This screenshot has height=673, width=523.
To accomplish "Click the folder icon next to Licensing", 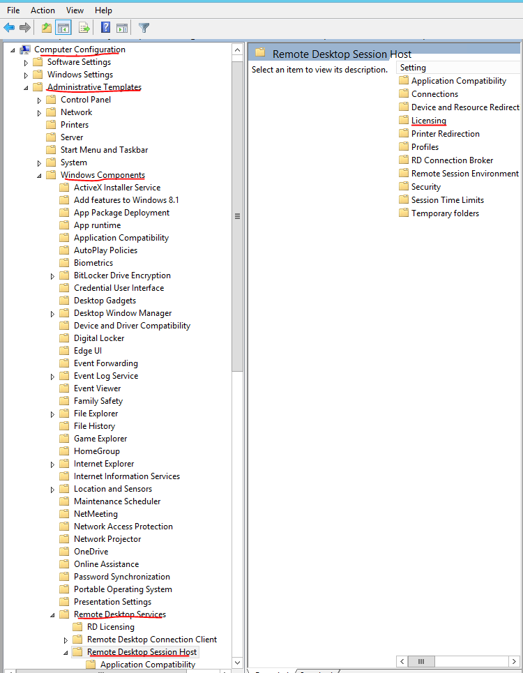I will coord(403,120).
